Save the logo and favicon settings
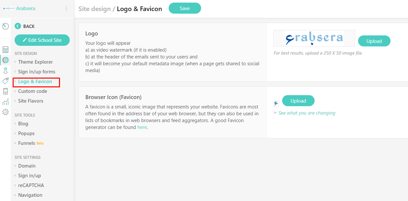This screenshot has height=201, width=408. (185, 8)
